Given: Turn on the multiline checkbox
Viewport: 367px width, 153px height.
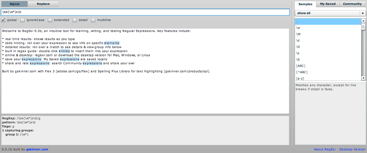Looking at the screenshot, I should coord(93,20).
